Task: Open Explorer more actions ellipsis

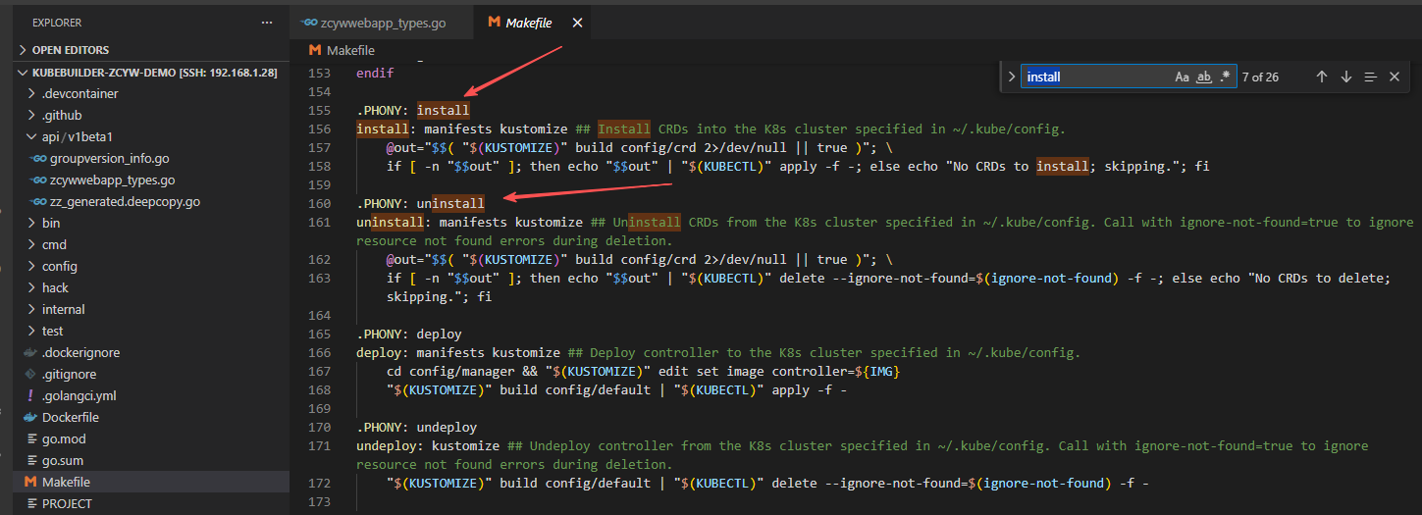Action: [267, 22]
